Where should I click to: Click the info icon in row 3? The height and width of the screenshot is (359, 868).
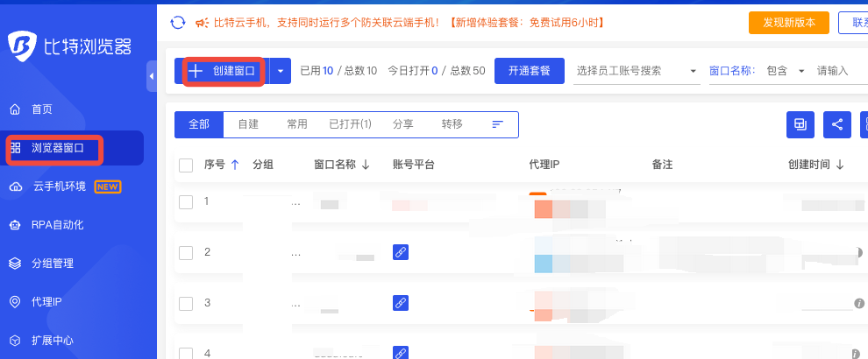[859, 303]
